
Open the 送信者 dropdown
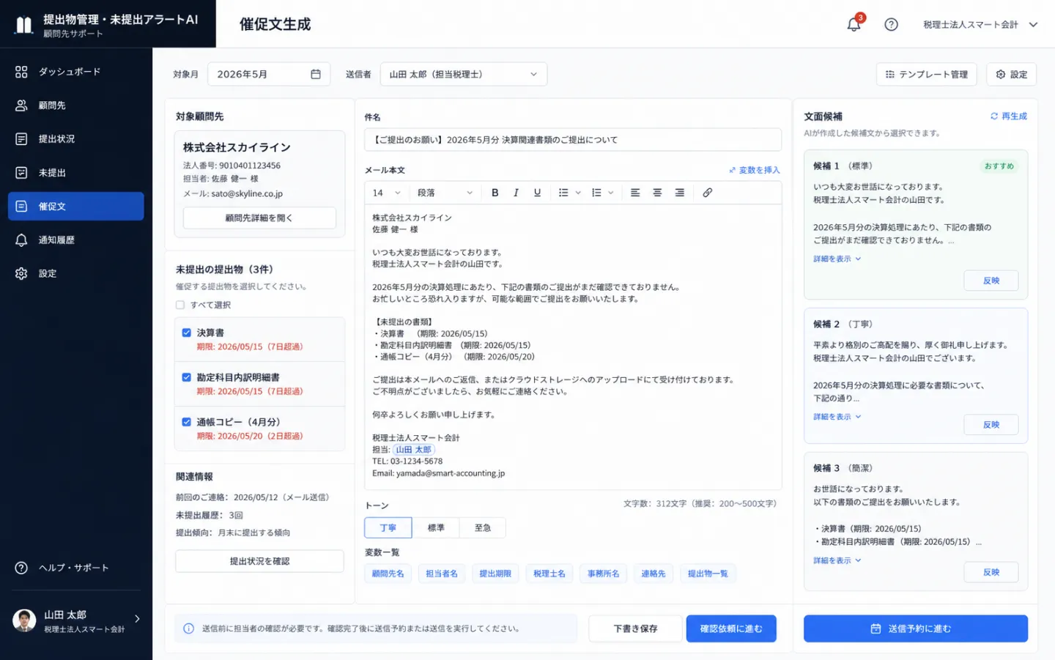464,74
